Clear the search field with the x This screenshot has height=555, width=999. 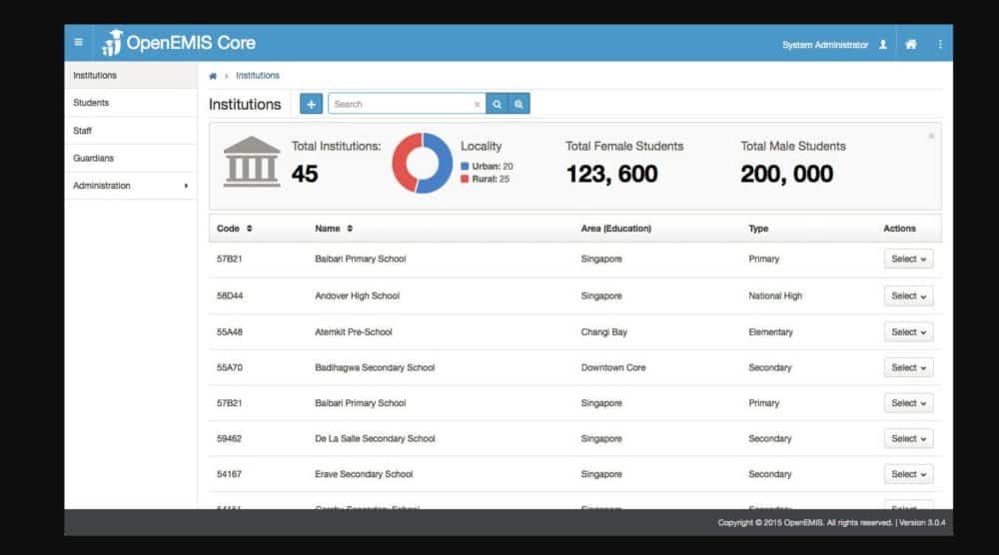click(477, 104)
